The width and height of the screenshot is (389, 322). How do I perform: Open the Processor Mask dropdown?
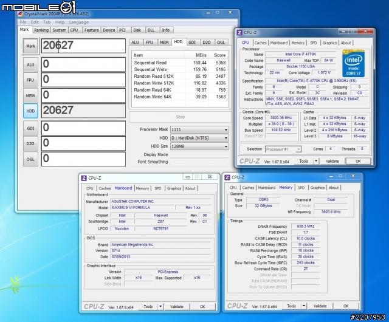(199, 130)
